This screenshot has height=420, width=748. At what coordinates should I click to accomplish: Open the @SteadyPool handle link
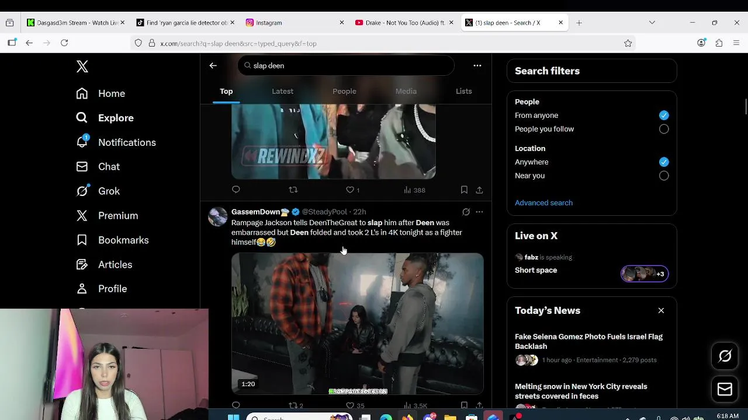click(324, 212)
